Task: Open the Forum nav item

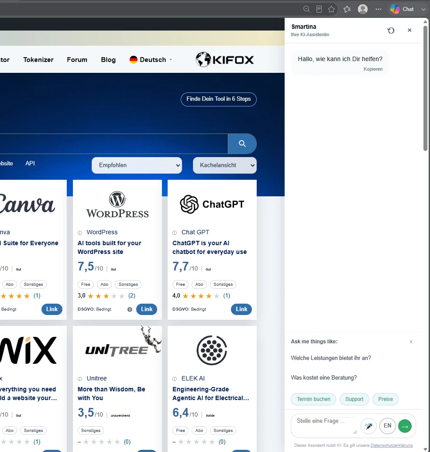Action: click(77, 60)
